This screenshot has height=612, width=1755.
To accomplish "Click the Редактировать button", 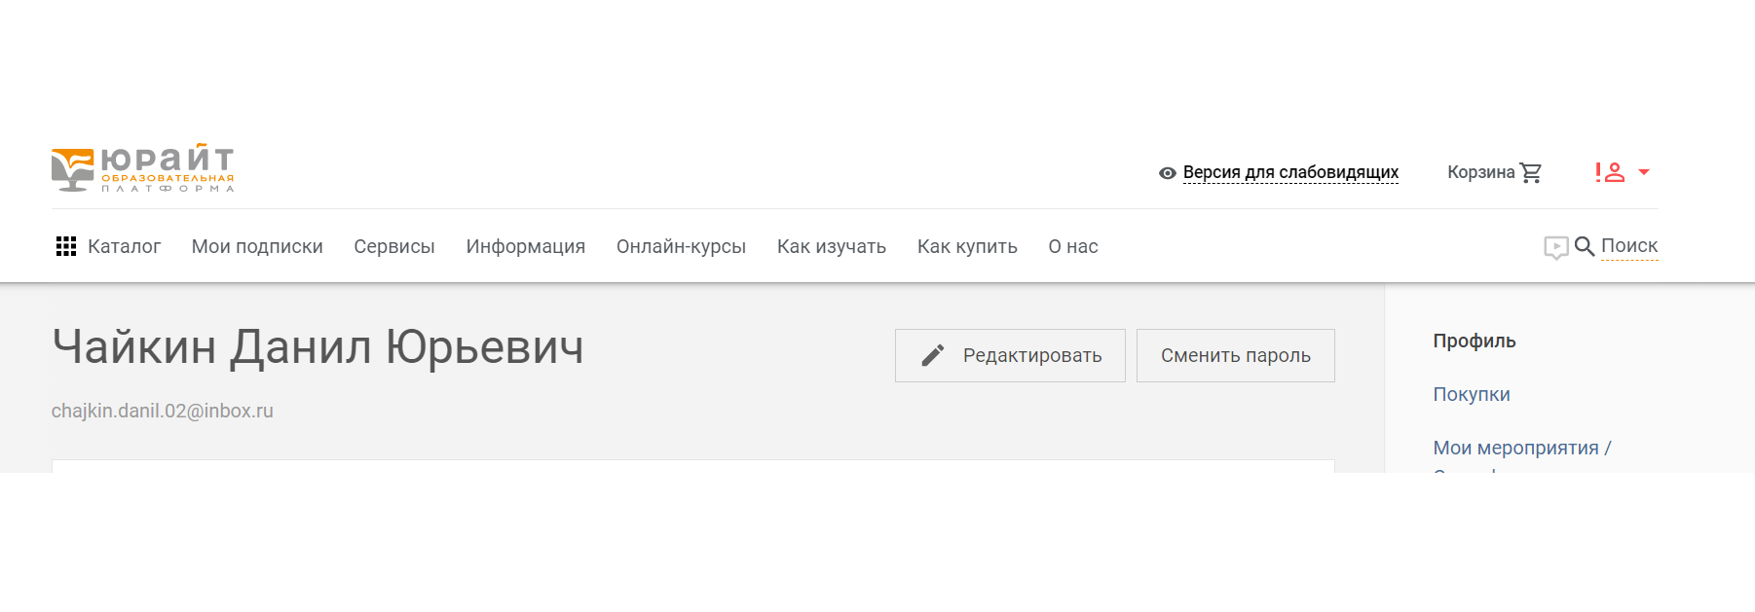I will (1010, 355).
